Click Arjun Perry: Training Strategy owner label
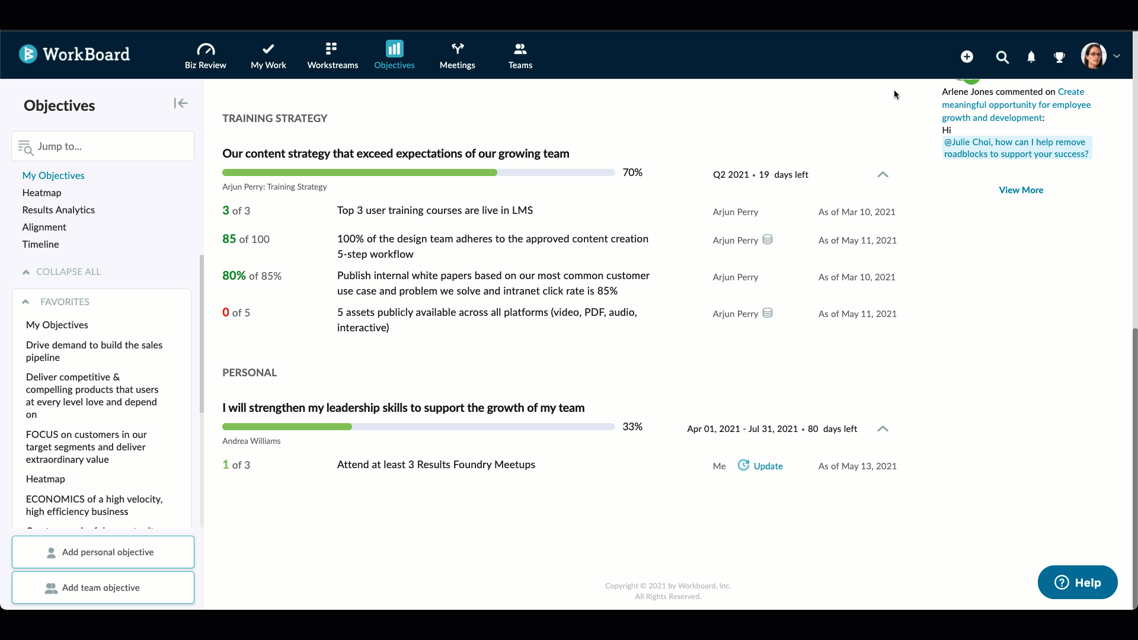 pyautogui.click(x=274, y=187)
